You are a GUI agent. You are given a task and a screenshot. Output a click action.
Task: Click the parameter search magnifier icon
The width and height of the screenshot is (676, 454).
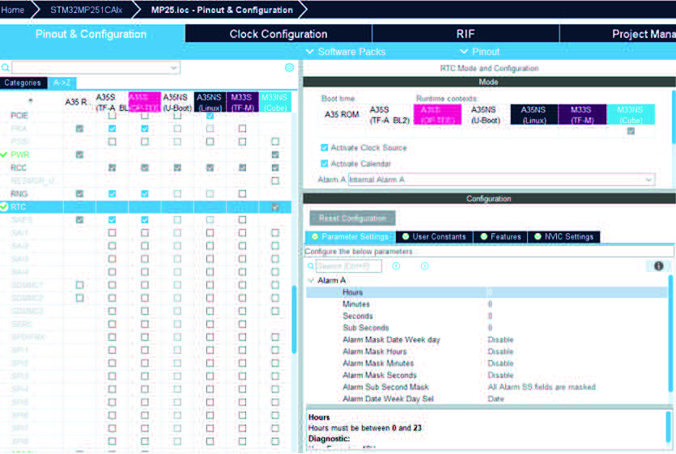pyautogui.click(x=310, y=266)
